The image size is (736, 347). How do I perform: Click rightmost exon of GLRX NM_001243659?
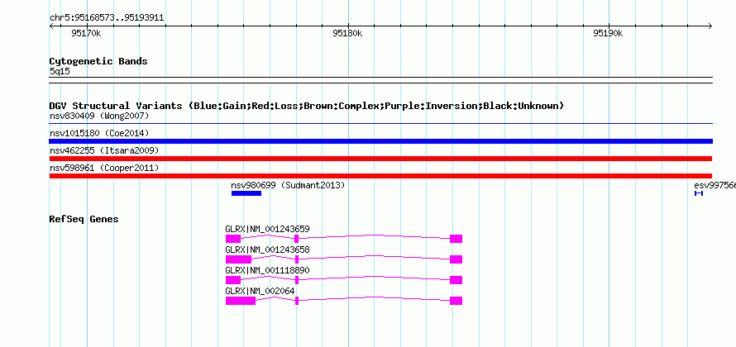point(456,239)
